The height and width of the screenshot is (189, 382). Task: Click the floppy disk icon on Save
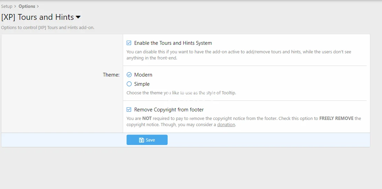(x=141, y=140)
